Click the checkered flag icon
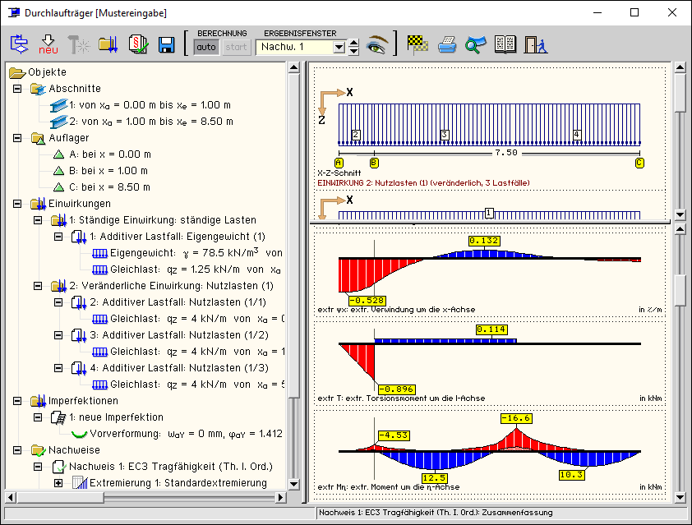This screenshot has height=525, width=692. (x=418, y=44)
